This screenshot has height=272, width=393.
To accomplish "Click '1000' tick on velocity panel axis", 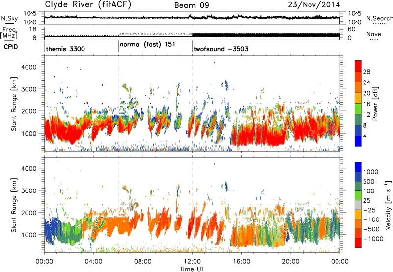I will click(28, 235).
